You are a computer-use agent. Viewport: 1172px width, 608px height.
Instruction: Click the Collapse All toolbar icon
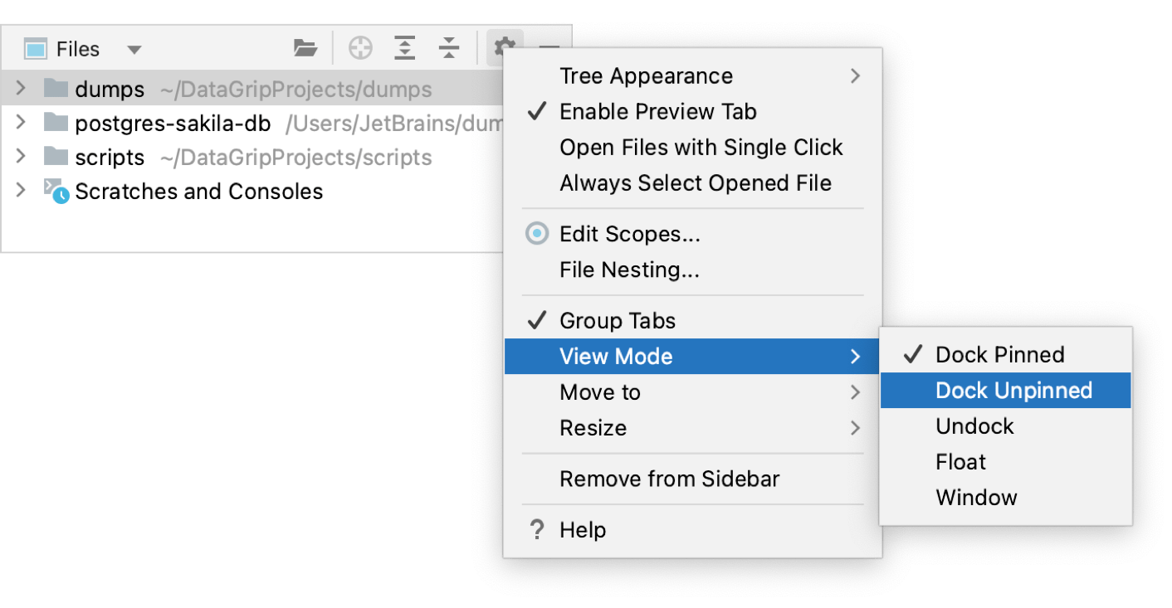449,47
